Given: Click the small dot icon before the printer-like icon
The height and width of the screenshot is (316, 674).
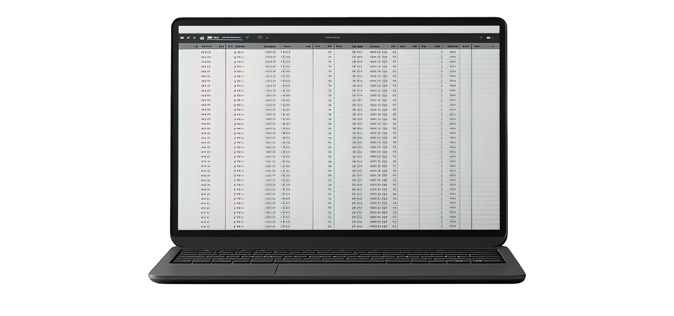Looking at the screenshot, I should [x=194, y=38].
